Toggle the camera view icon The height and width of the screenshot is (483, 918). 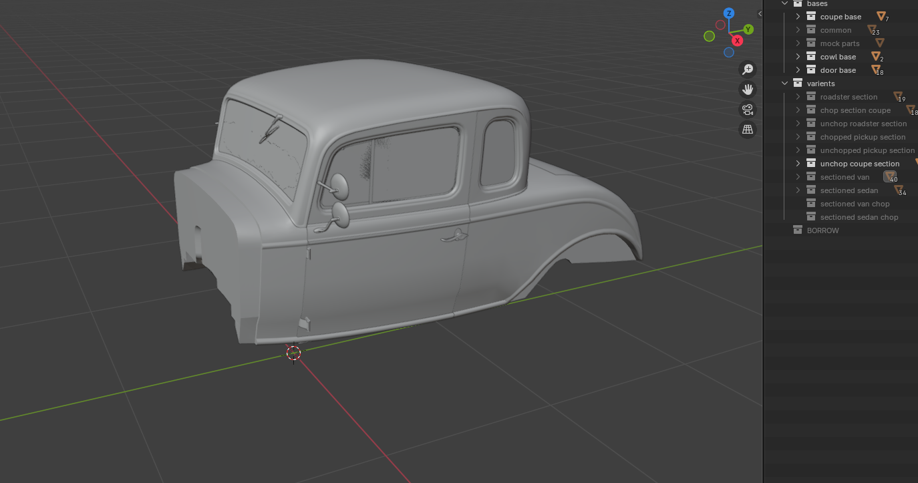(748, 110)
